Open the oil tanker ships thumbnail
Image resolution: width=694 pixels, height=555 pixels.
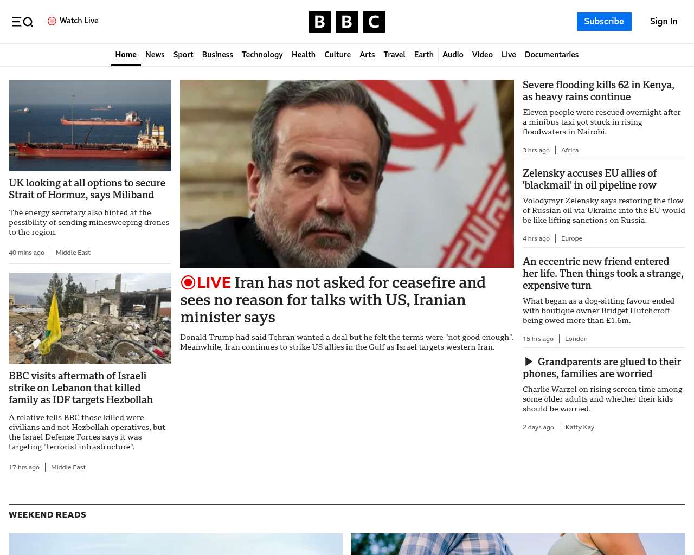(90, 125)
